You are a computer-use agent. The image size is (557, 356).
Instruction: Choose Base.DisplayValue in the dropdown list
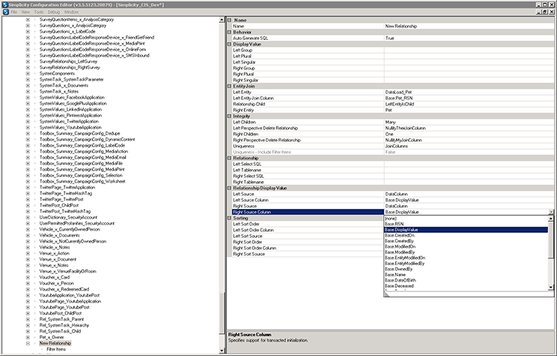point(466,230)
